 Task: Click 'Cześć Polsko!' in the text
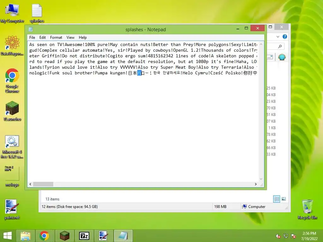[227, 73]
